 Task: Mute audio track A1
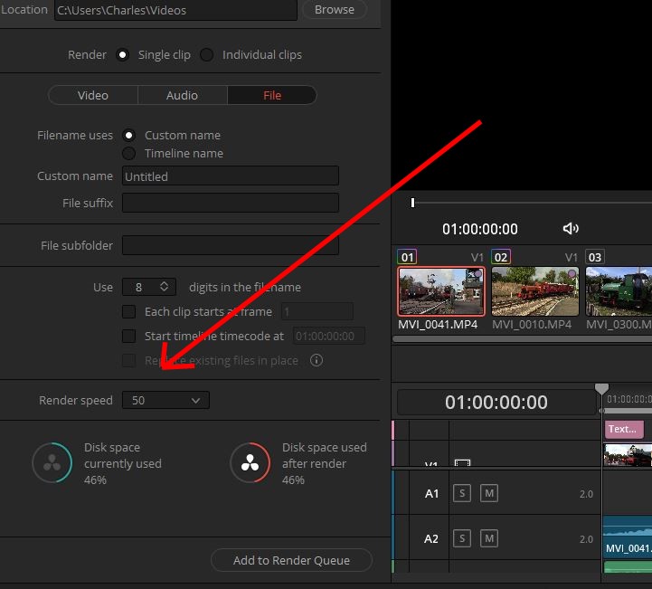point(489,493)
